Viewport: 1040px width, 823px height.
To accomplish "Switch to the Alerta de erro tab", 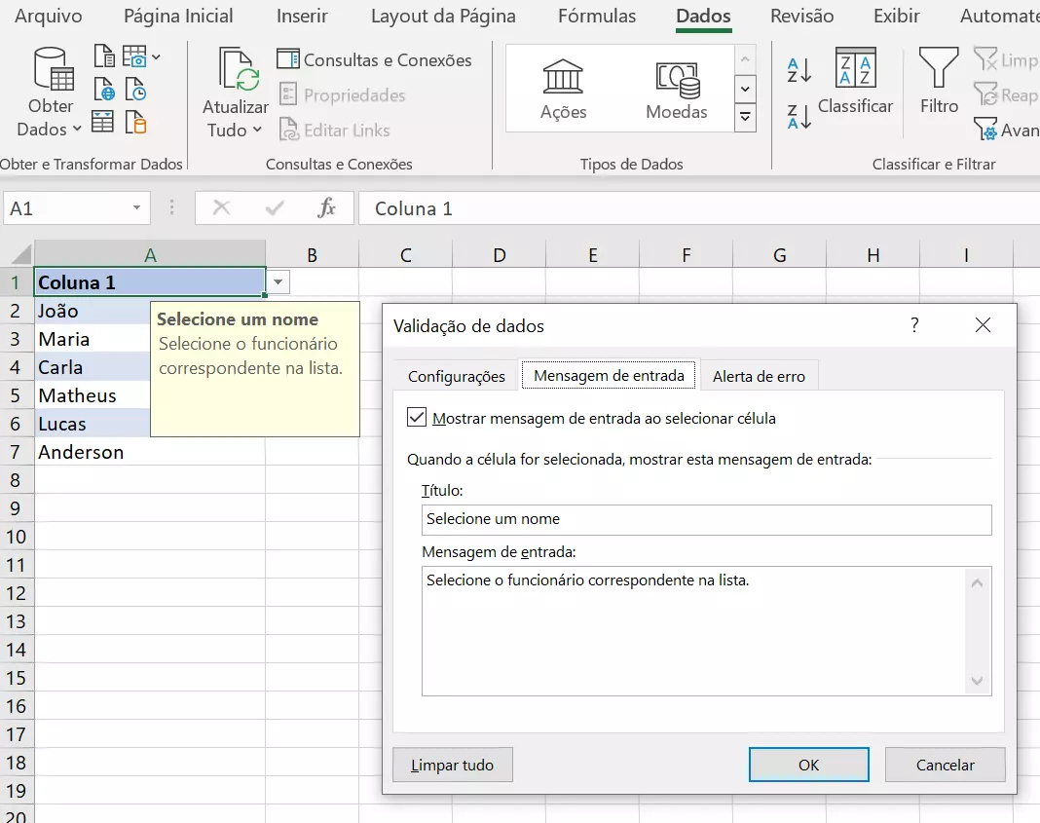I will (759, 376).
